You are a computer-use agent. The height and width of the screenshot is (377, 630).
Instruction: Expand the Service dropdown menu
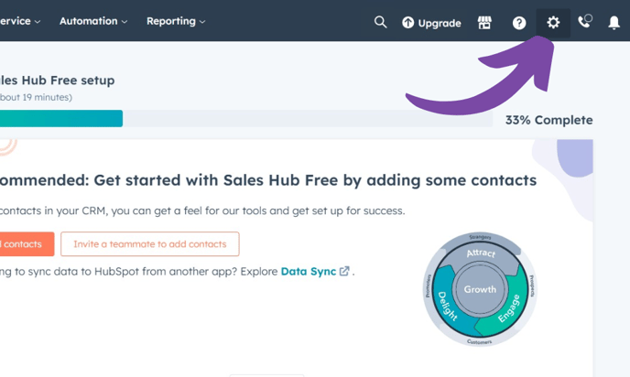tap(18, 21)
